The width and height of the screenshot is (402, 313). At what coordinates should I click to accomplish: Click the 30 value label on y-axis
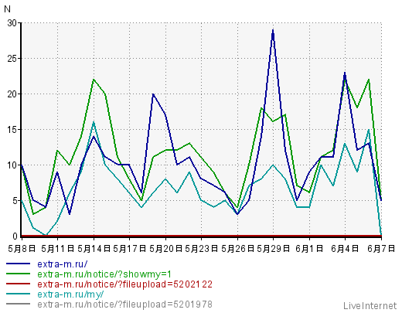point(12,23)
